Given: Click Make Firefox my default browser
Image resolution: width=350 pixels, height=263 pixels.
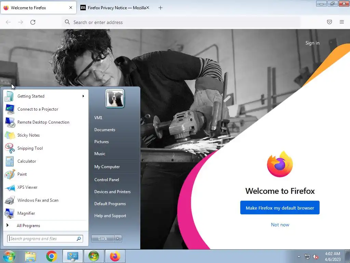Looking at the screenshot, I should click(x=280, y=208).
